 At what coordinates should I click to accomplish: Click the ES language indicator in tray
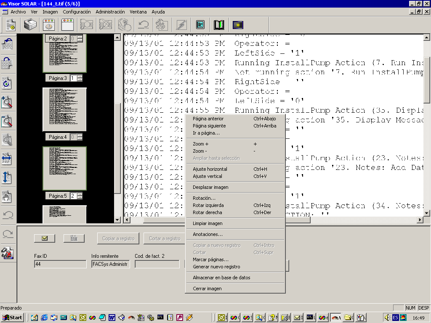[x=395, y=318]
